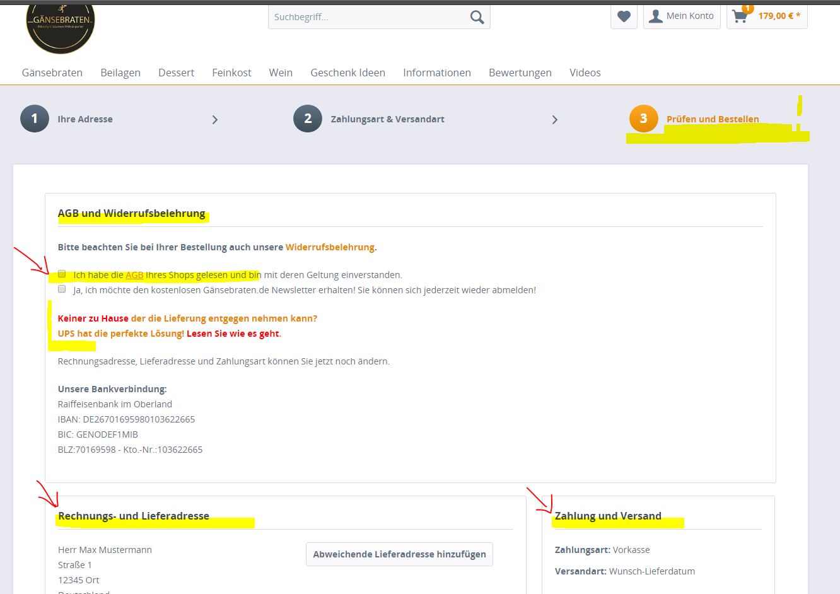Image resolution: width=840 pixels, height=594 pixels.
Task: Open the Geschenk Ideen menu
Action: pos(347,73)
